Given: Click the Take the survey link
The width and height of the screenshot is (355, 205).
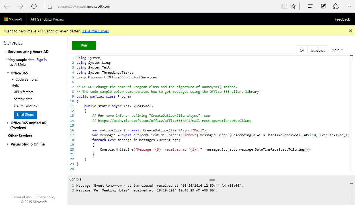Looking at the screenshot, I should (96, 31).
